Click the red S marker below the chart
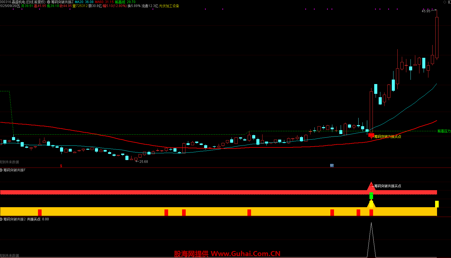Image resolution: width=451 pixels, height=258 pixels. click(x=61, y=166)
